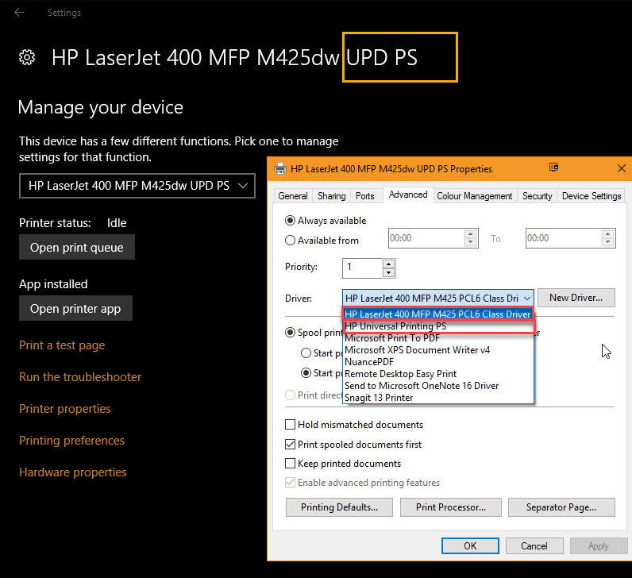Switch to the Ports tab
The height and width of the screenshot is (578, 632).
365,196
